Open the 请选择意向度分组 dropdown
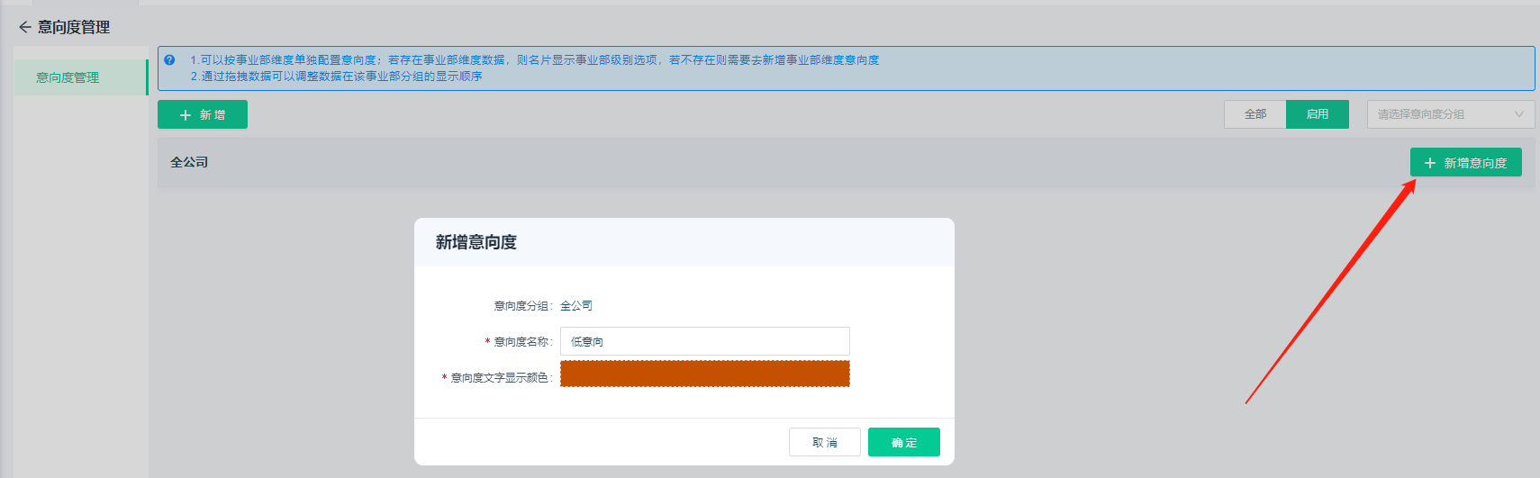This screenshot has width=1540, height=478. pos(1441,114)
